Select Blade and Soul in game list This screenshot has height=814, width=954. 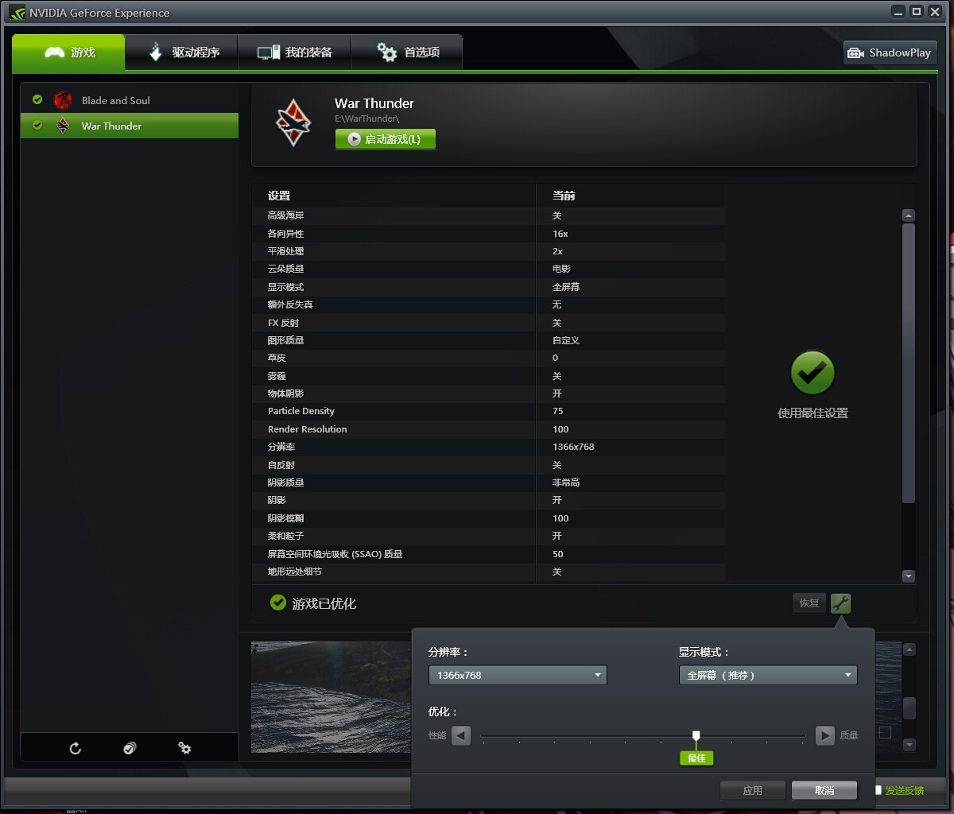click(x=130, y=100)
